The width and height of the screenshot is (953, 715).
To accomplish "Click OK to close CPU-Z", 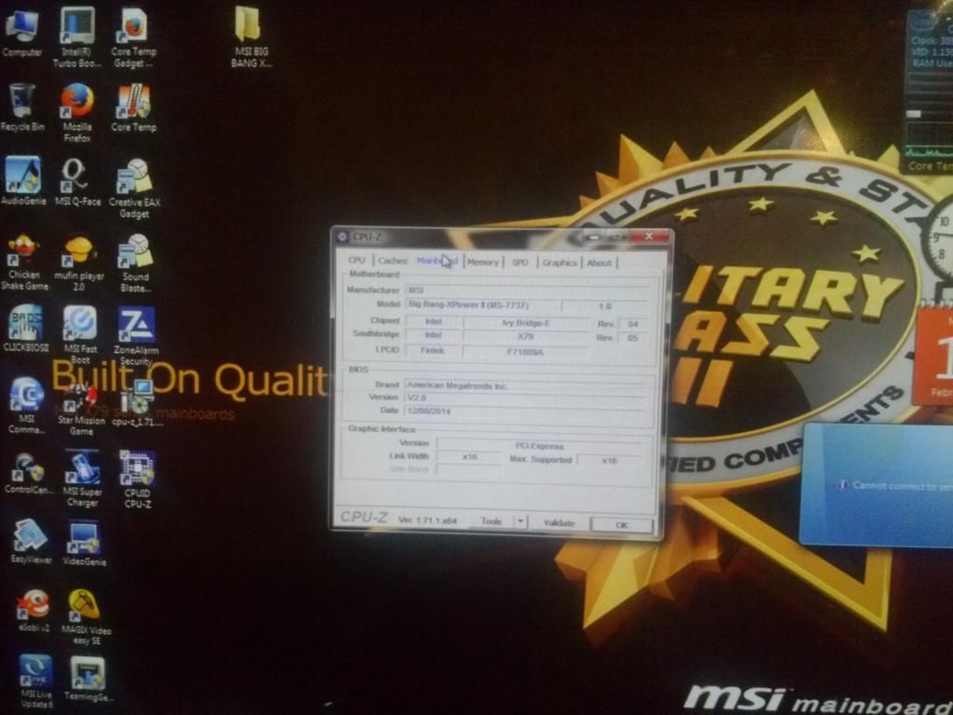I will (621, 524).
